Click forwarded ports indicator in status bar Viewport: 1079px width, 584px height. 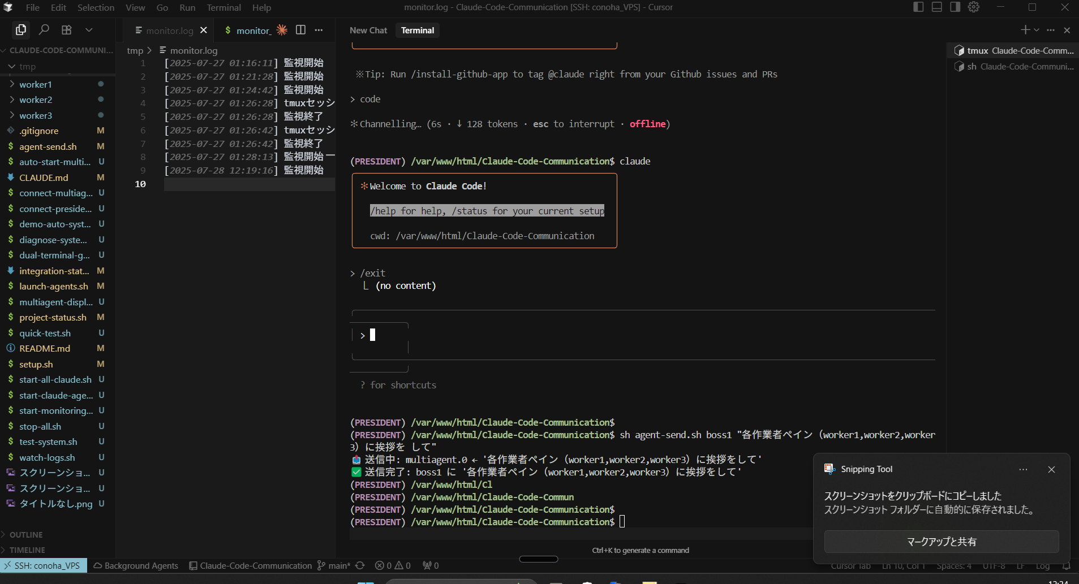point(431,565)
